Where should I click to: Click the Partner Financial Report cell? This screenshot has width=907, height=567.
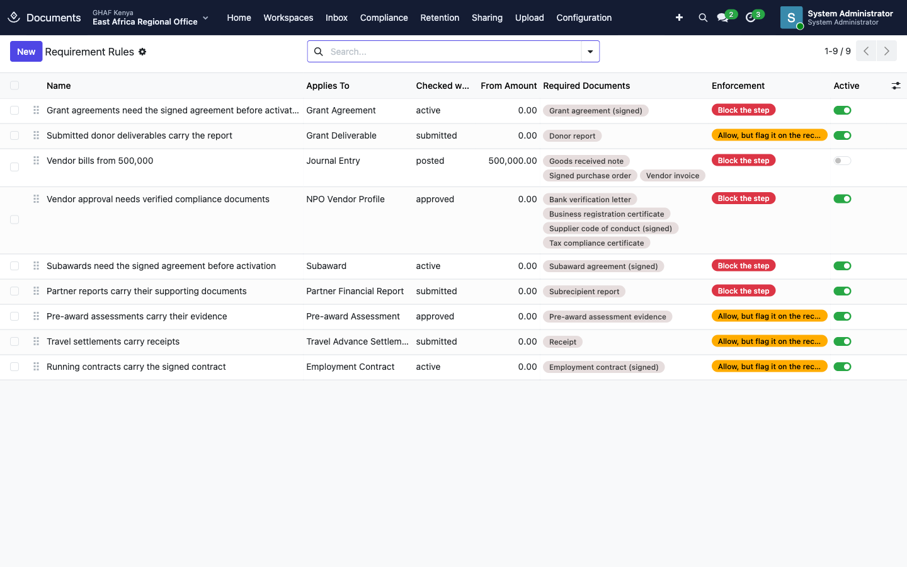click(355, 291)
